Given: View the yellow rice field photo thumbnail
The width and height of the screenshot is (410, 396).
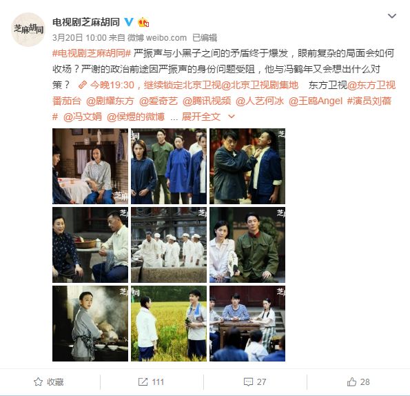Looking at the screenshot, I should point(169,324).
